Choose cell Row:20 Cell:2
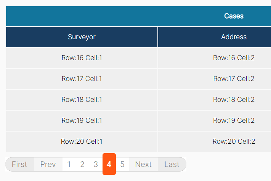This screenshot has width=271, height=181. tap(215, 141)
